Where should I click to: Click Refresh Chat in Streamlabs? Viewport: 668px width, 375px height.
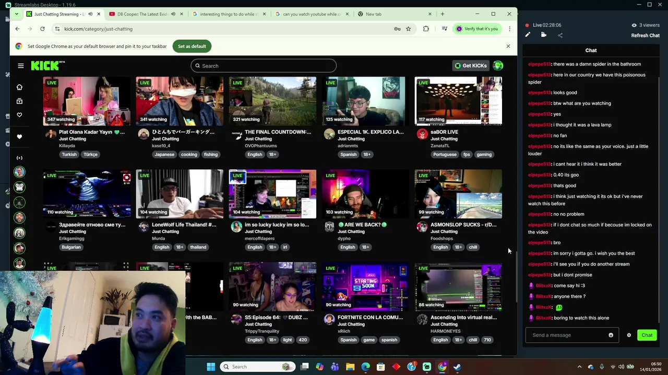645,35
